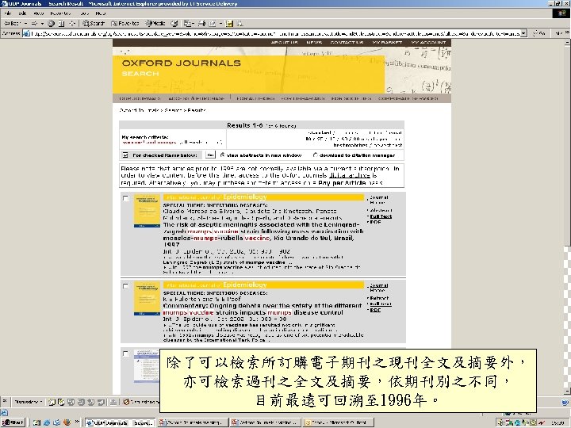Viewport: 571px width, 428px height.
Task: Print the page with Print icon
Action: 201,23
